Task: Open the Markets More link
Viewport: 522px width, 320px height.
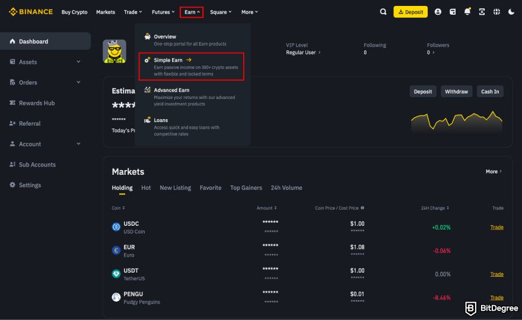Action: pos(494,172)
